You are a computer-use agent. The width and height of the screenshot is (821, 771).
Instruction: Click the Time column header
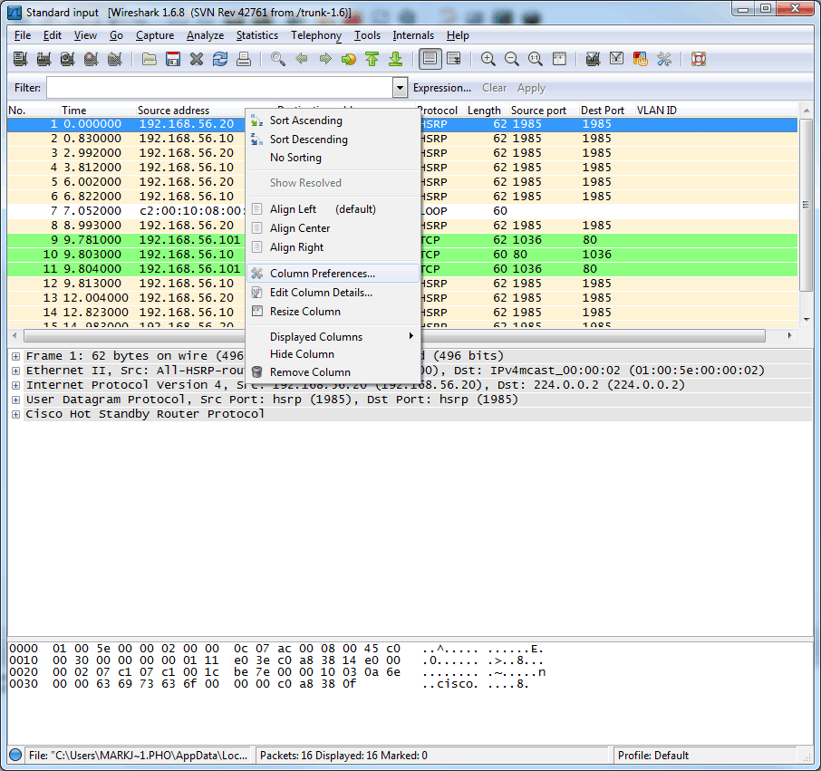coord(98,110)
